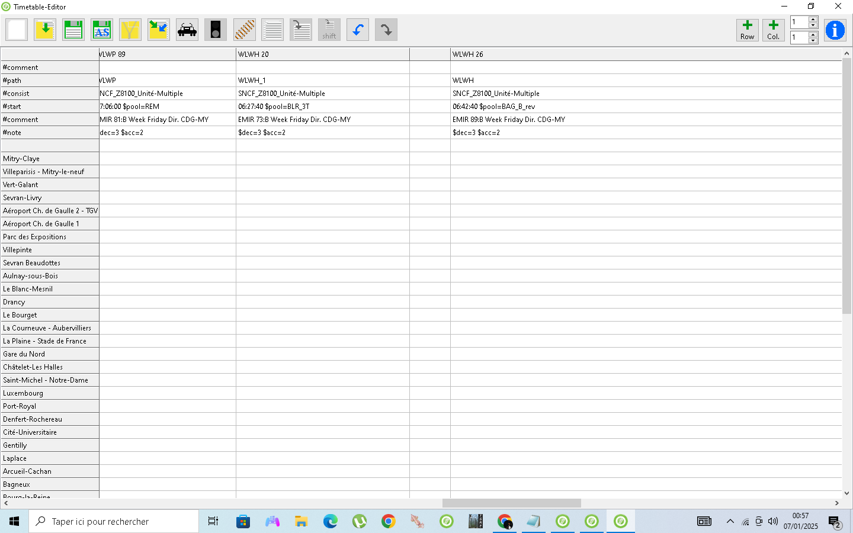Select the WLWH 20 column header
853x533 pixels.
[323, 54]
